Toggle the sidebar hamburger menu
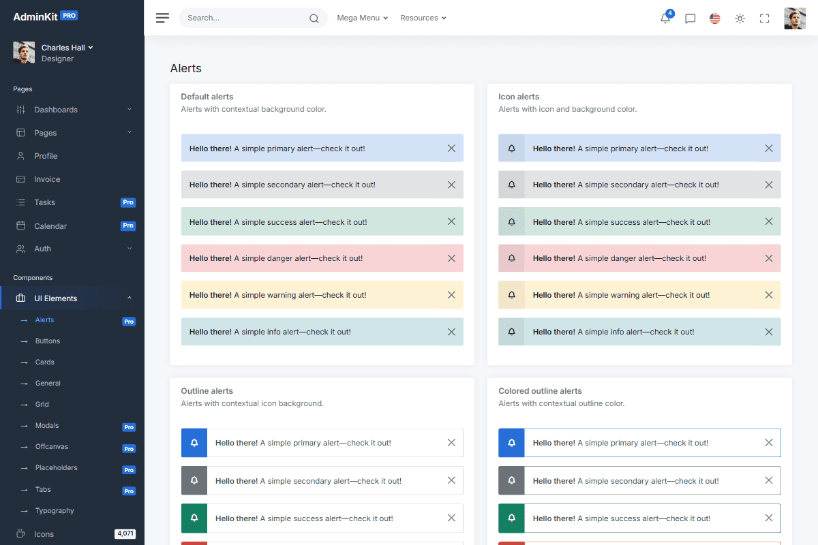818x545 pixels. (162, 18)
